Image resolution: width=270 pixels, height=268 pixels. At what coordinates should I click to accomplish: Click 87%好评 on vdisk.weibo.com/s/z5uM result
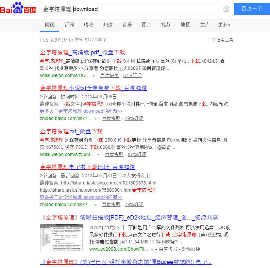coord(137,154)
